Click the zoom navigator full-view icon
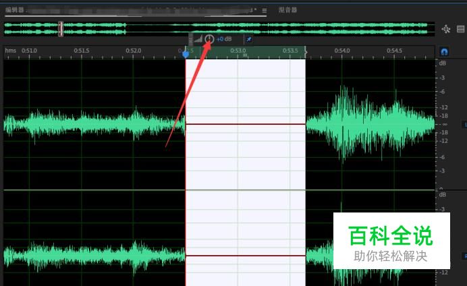Screen dimensions: 467x286 pyautogui.click(x=446, y=29)
